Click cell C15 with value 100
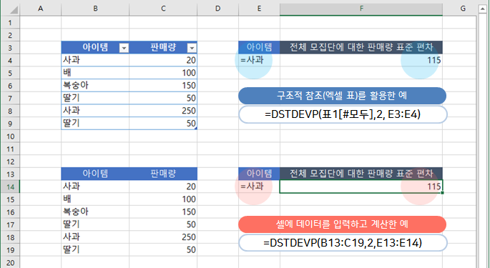The height and width of the screenshot is (268, 490). 163,199
